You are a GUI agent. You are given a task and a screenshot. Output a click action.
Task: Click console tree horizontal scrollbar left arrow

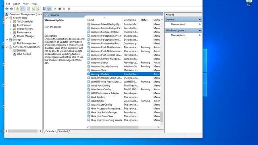pos(6,131)
